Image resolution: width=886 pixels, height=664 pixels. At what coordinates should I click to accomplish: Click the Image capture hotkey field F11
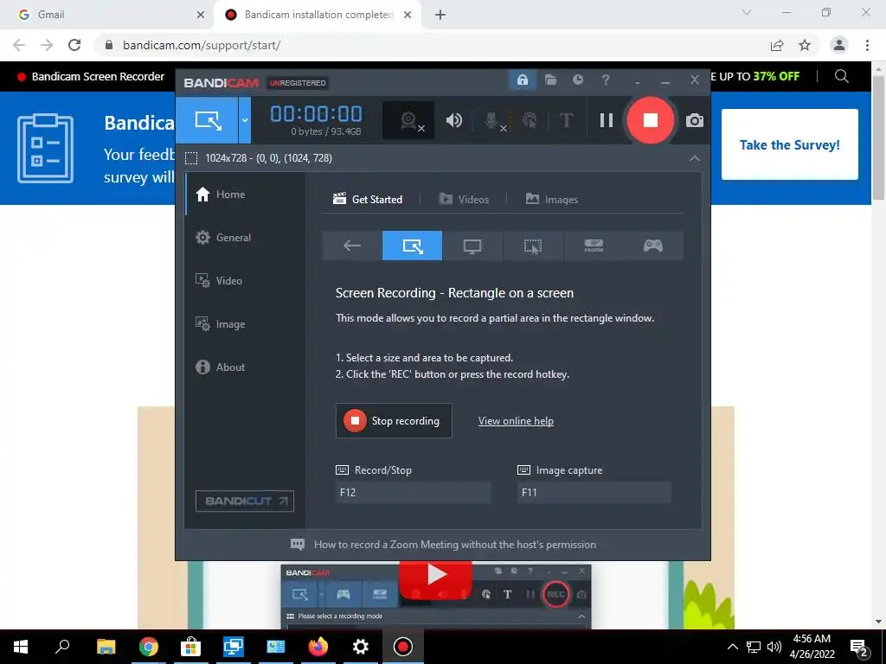click(594, 492)
